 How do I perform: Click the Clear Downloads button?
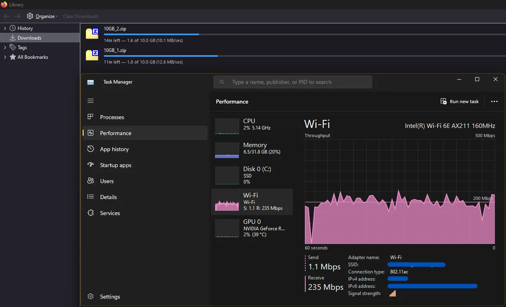81,16
